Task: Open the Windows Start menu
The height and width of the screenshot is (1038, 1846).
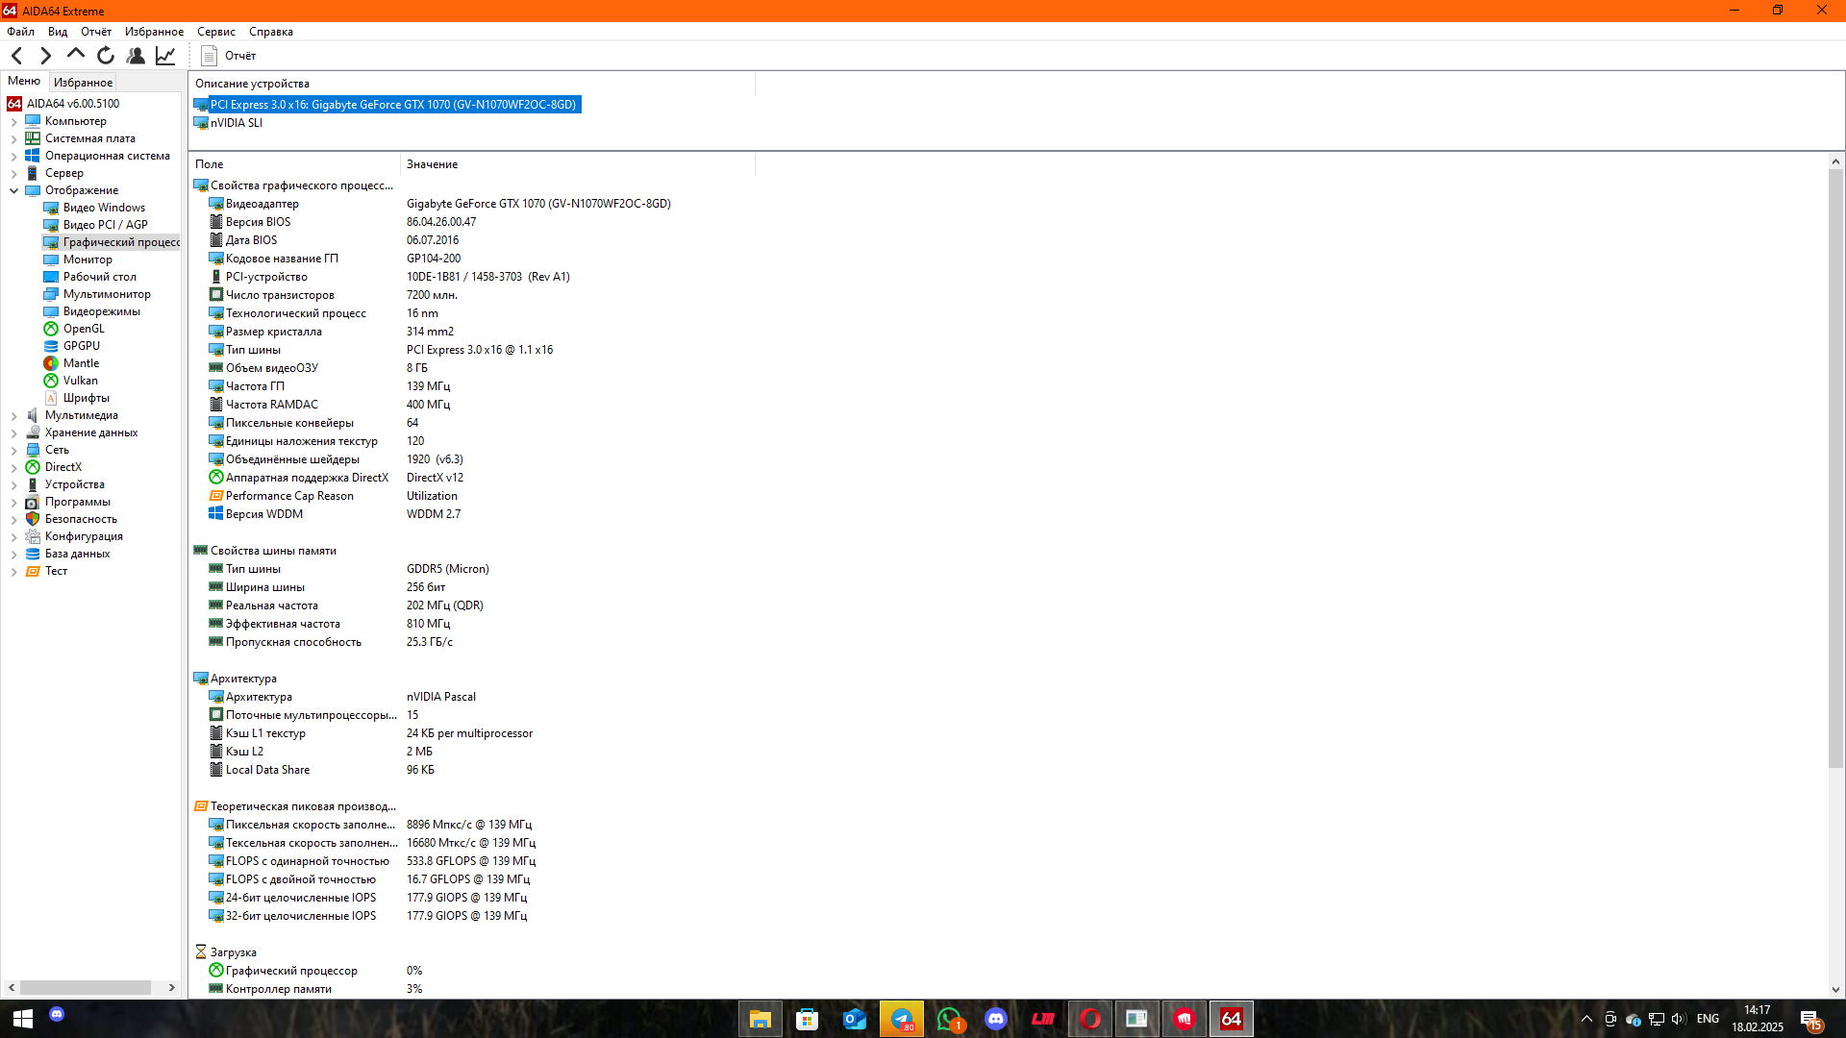Action: pyautogui.click(x=23, y=1019)
